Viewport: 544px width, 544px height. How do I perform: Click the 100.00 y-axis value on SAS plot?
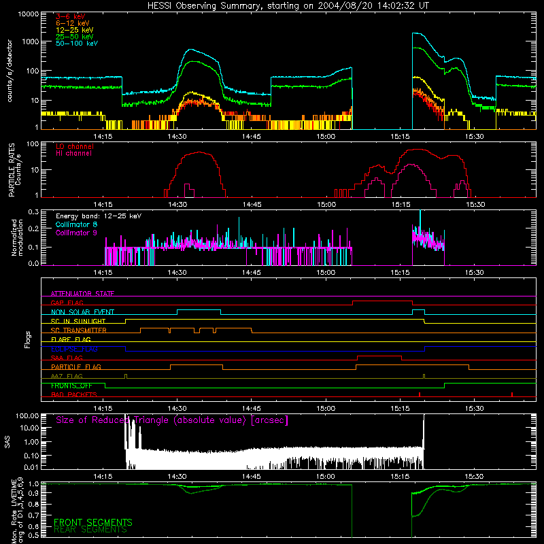[x=27, y=415]
